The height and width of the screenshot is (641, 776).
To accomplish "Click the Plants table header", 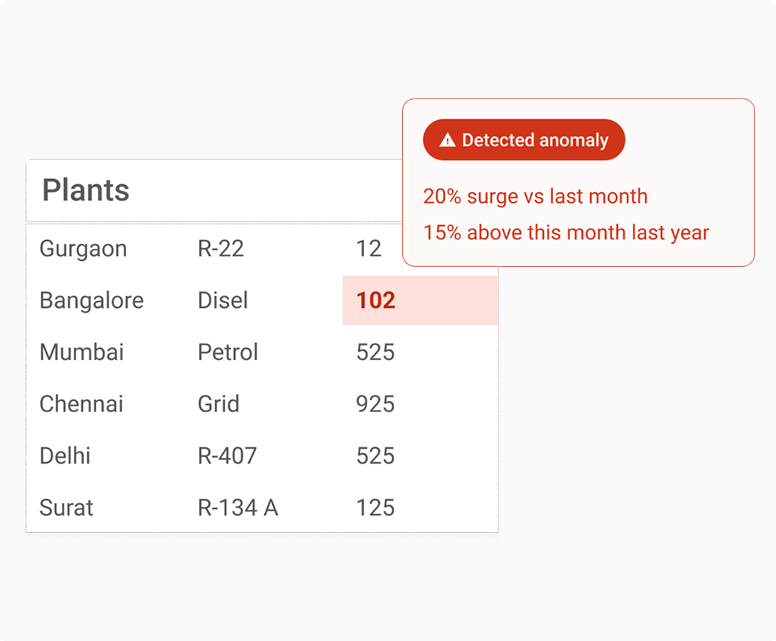I will (86, 190).
